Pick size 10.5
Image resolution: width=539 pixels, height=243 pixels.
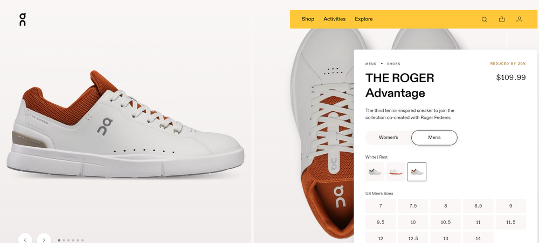click(445, 222)
